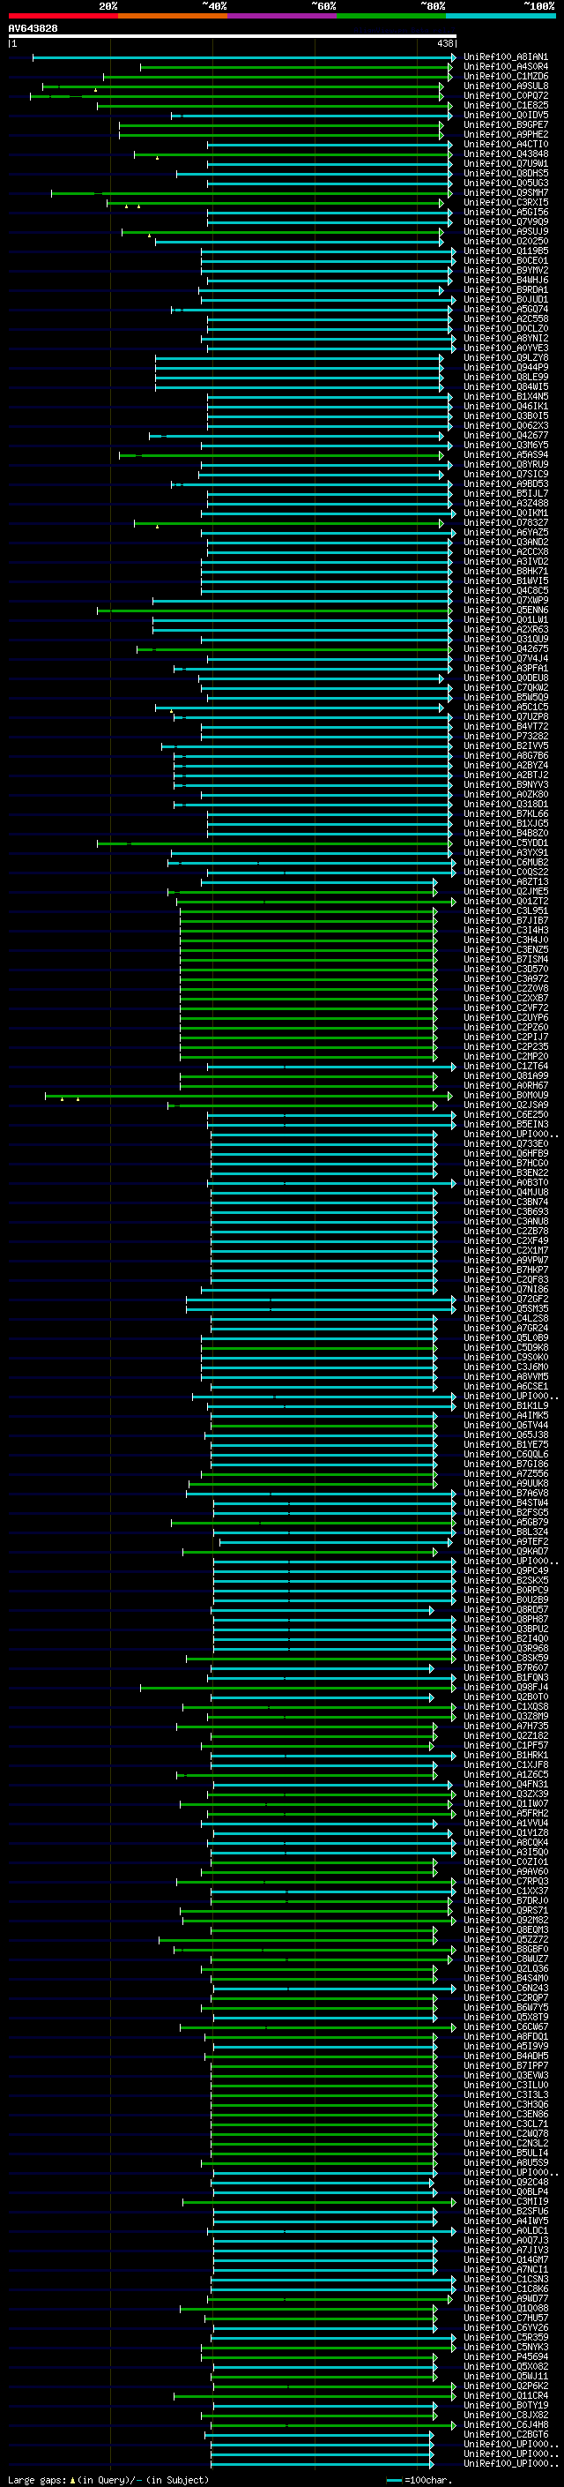Select hit name UniRef100_Q8DHS5
The height and width of the screenshot is (2487, 564).
pyautogui.click(x=505, y=173)
